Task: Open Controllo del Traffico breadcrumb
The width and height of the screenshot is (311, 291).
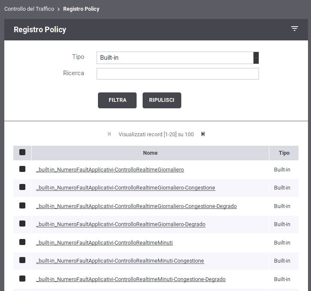Action: 29,9
